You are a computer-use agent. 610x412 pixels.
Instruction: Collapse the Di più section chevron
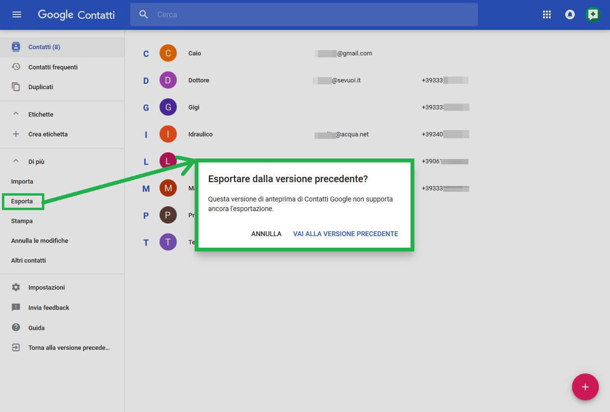pyautogui.click(x=16, y=161)
